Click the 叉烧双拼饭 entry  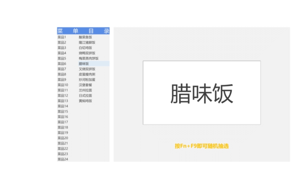click(87, 69)
